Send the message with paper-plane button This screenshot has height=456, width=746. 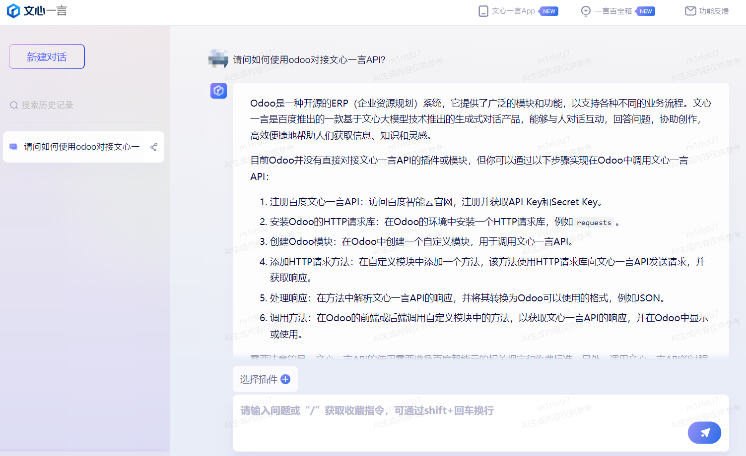[x=704, y=433]
